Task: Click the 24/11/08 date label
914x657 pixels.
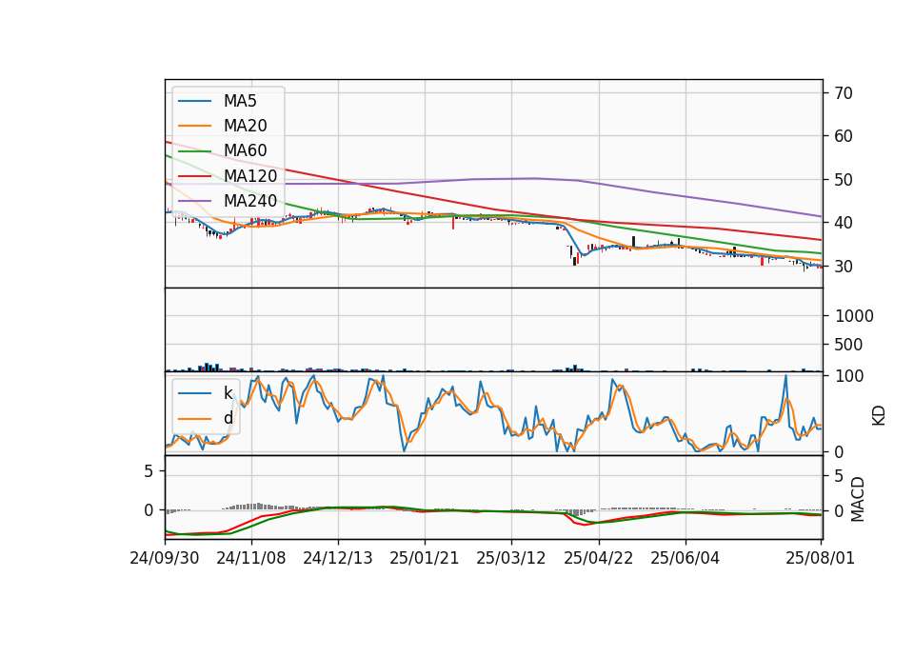Action: coord(251,558)
